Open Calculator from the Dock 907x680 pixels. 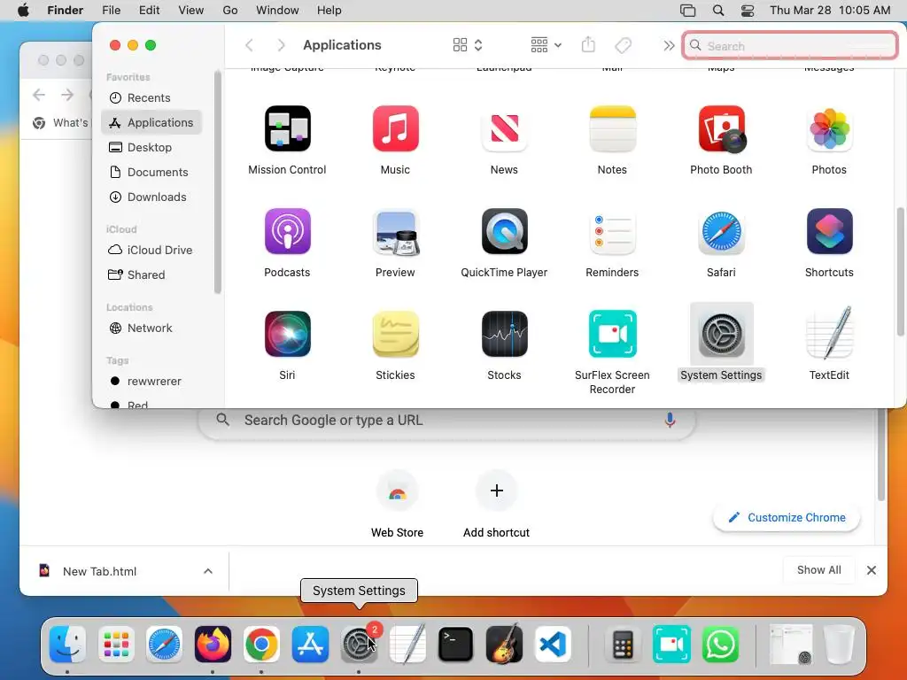point(623,645)
